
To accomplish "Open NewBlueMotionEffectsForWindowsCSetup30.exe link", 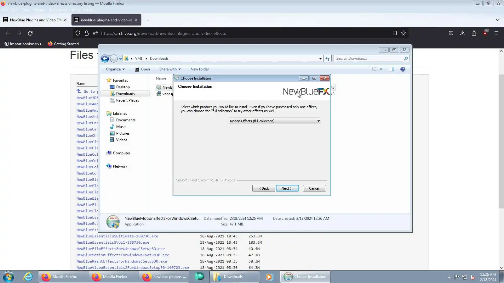I will (123, 255).
